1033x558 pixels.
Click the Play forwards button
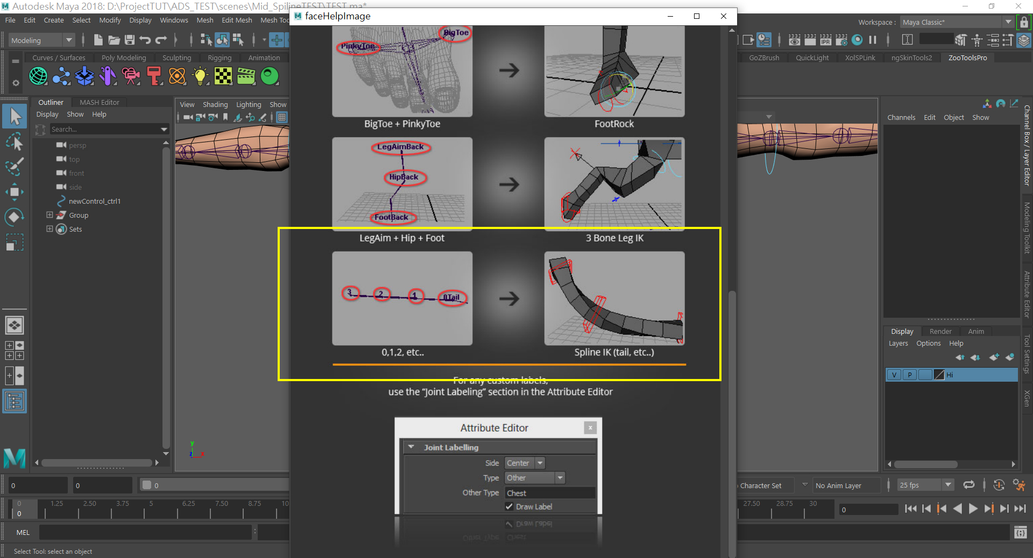pyautogui.click(x=973, y=509)
